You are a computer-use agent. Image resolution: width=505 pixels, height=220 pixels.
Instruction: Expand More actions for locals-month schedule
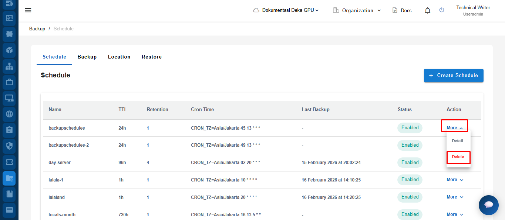pos(455,214)
